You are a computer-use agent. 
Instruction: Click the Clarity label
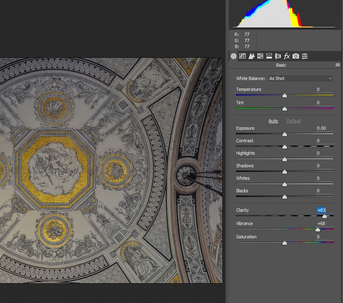[243, 210]
